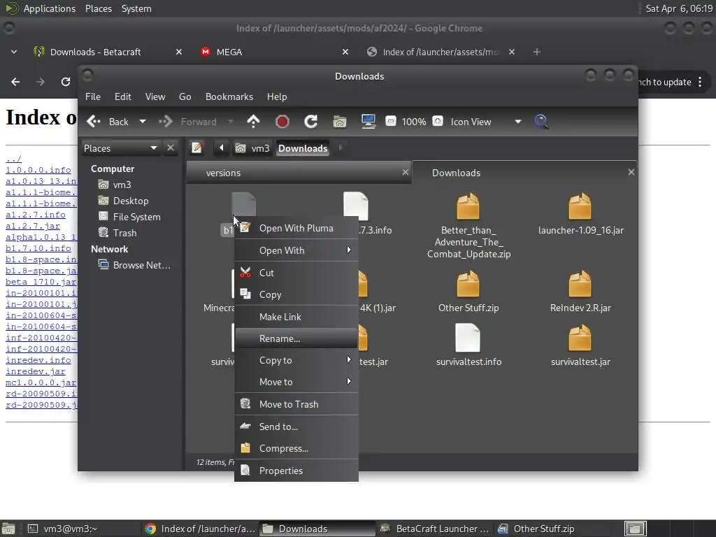
Task: Select Copy in the context menu
Action: tap(296, 294)
